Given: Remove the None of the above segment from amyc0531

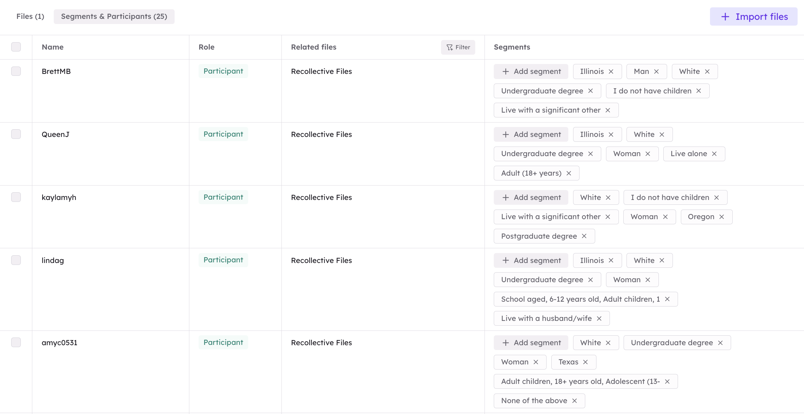Looking at the screenshot, I should coord(575,401).
